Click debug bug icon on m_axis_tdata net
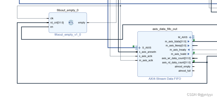Screen dimensions: 217x99 pos(194,40)
